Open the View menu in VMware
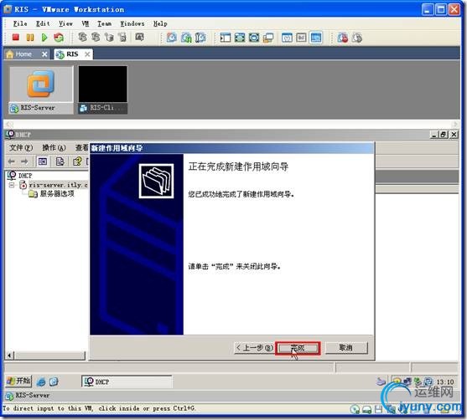467x420 pixels. point(65,23)
